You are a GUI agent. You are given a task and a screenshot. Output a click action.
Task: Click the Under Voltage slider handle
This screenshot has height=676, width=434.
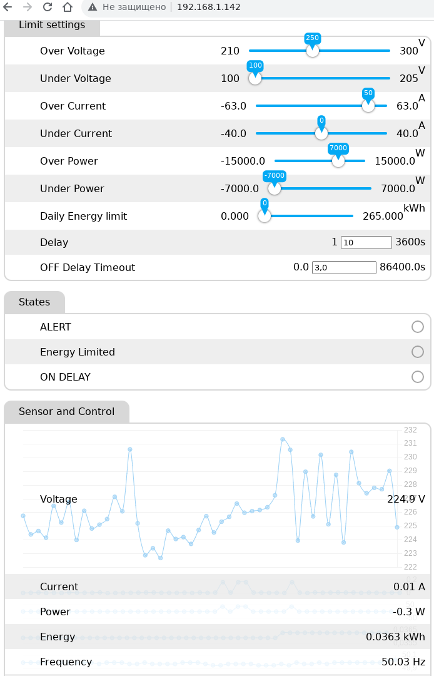pos(255,78)
